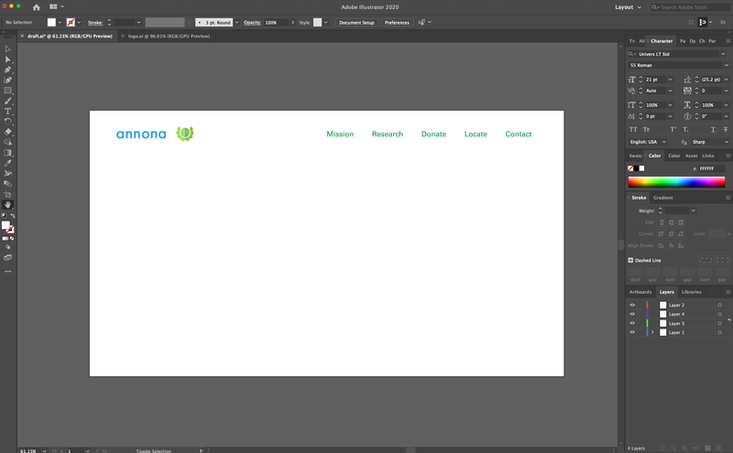Screen dimensions: 733x453
Task: Open the English: USA language dropdown
Action: click(x=663, y=142)
